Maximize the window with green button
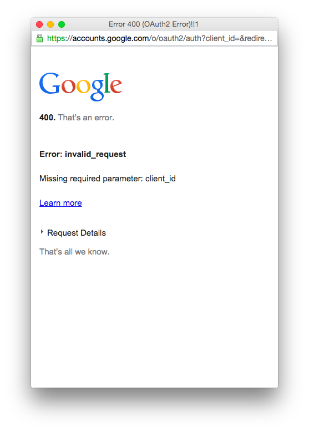309x432 pixels. pos(62,24)
